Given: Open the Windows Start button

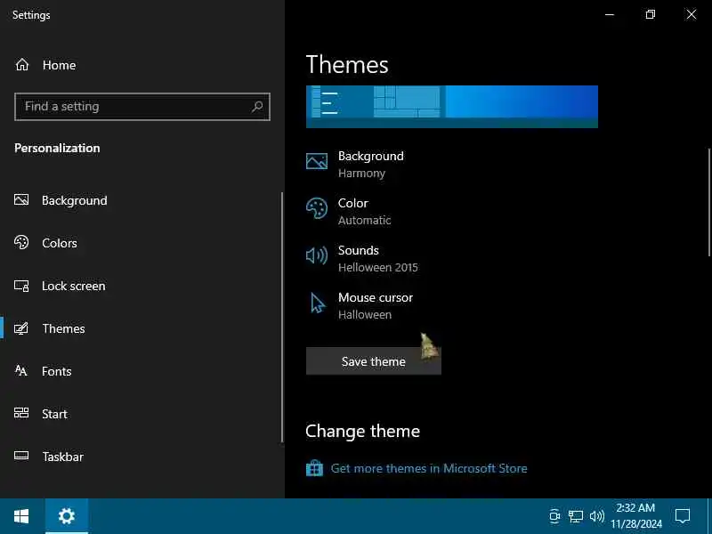Looking at the screenshot, I should click(x=21, y=516).
